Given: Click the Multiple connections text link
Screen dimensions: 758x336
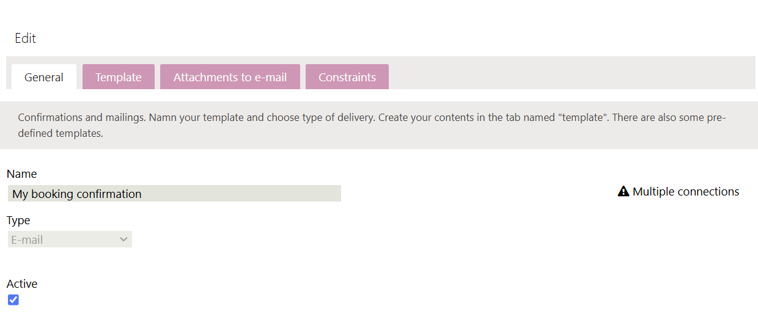Looking at the screenshot, I should (686, 192).
